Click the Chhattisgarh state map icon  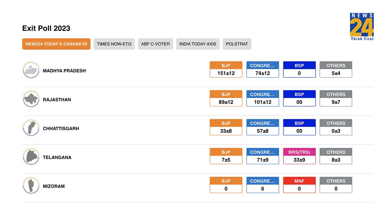pos(31,128)
